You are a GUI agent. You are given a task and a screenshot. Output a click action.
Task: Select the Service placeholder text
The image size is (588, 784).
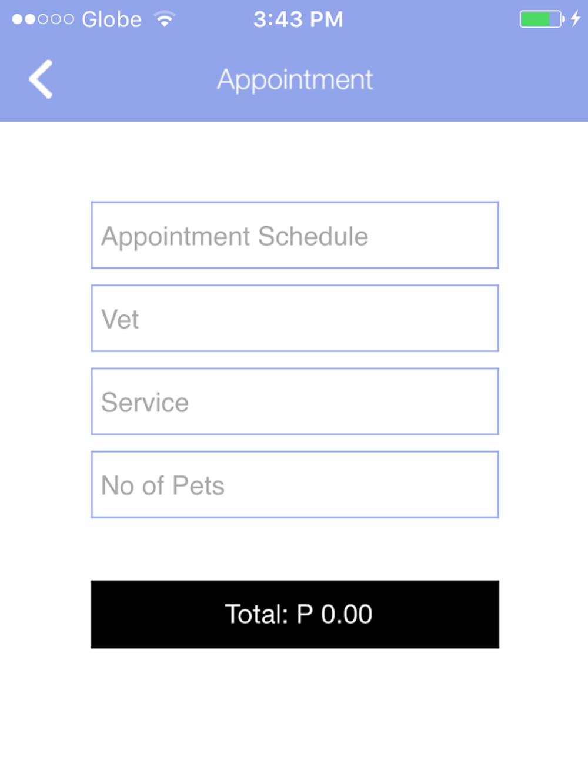[145, 403]
